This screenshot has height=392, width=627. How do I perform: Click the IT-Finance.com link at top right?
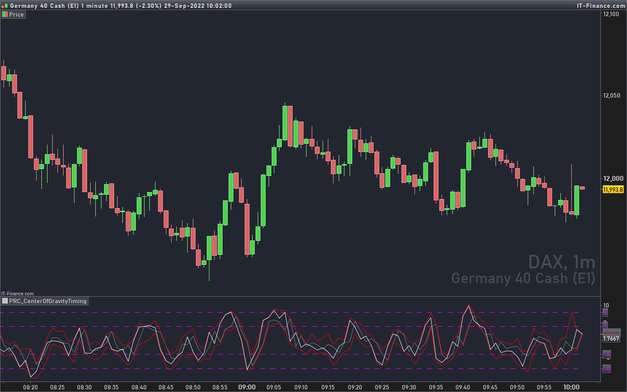tap(601, 6)
